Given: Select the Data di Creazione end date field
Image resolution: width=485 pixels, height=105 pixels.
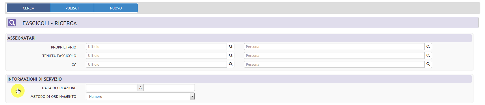Looking at the screenshot, I should click(169, 87).
